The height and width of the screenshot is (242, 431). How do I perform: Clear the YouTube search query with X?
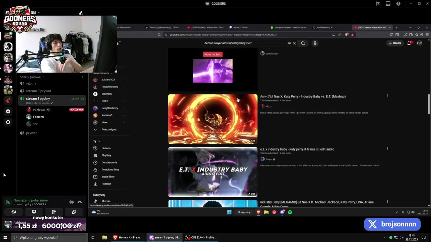(294, 43)
